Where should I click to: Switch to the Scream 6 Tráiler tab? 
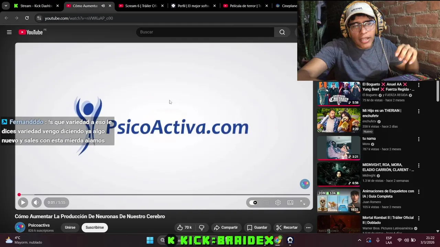coord(137,6)
